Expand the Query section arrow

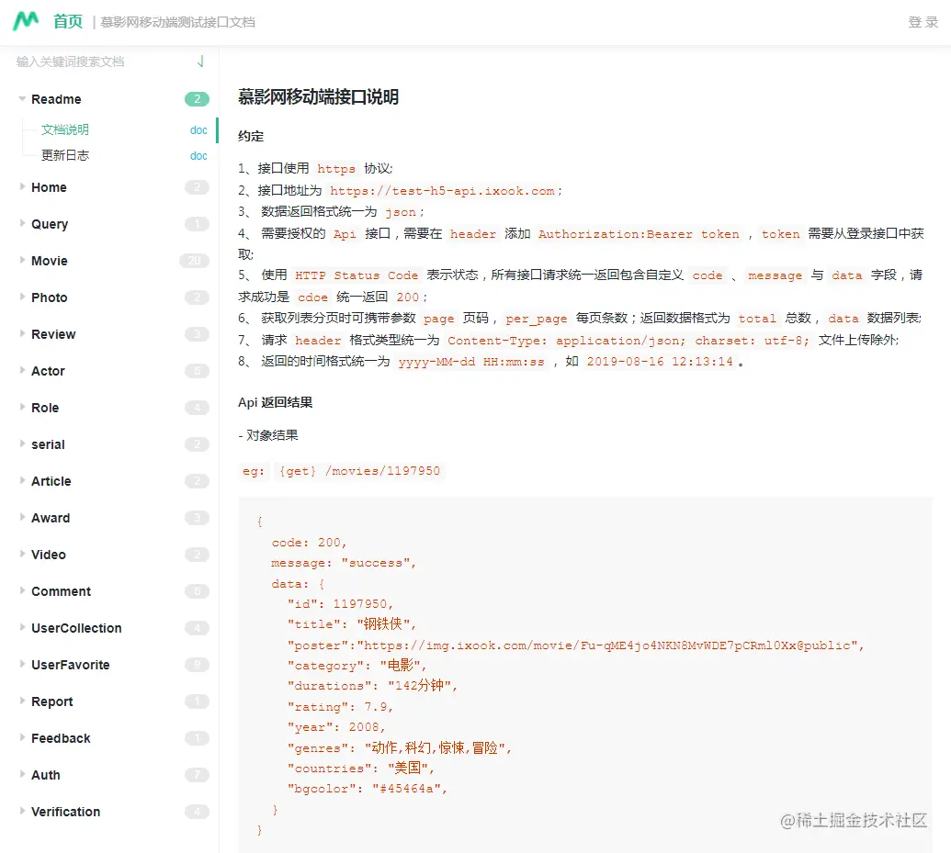click(22, 223)
